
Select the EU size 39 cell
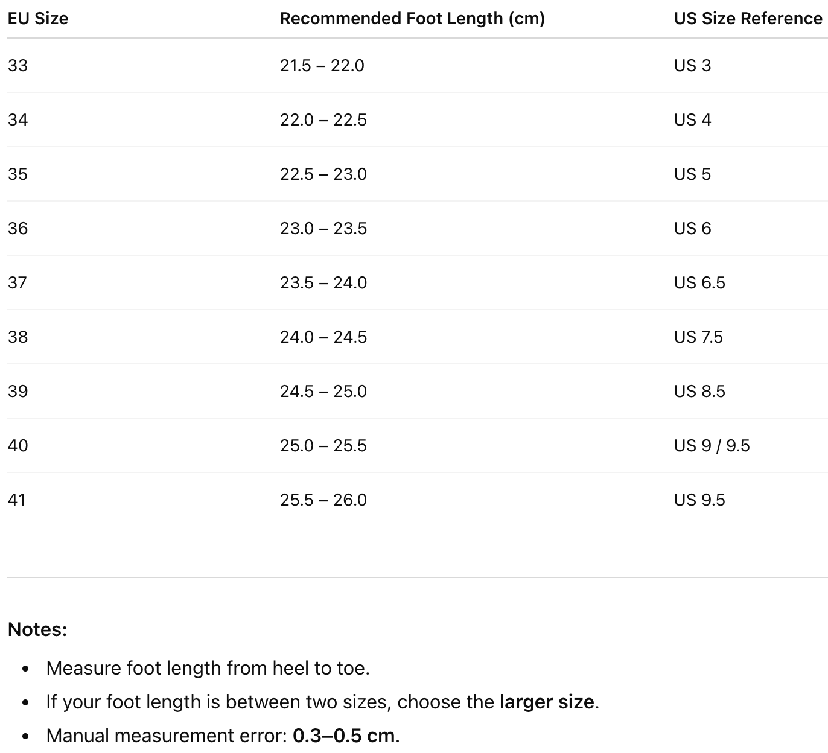point(18,391)
